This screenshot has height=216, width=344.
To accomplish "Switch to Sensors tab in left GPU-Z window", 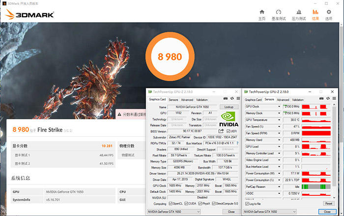I will point(173,100).
